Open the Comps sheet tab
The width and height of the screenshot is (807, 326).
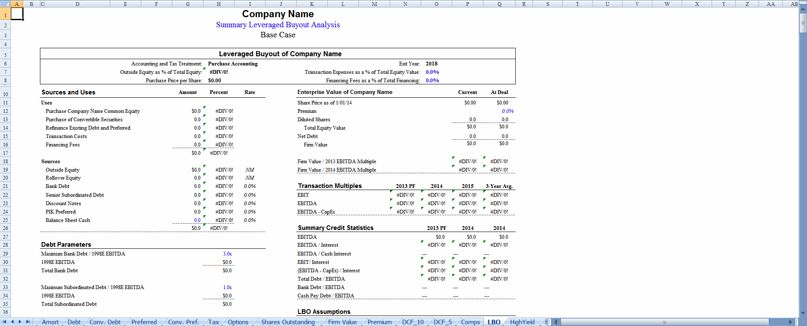(x=470, y=322)
